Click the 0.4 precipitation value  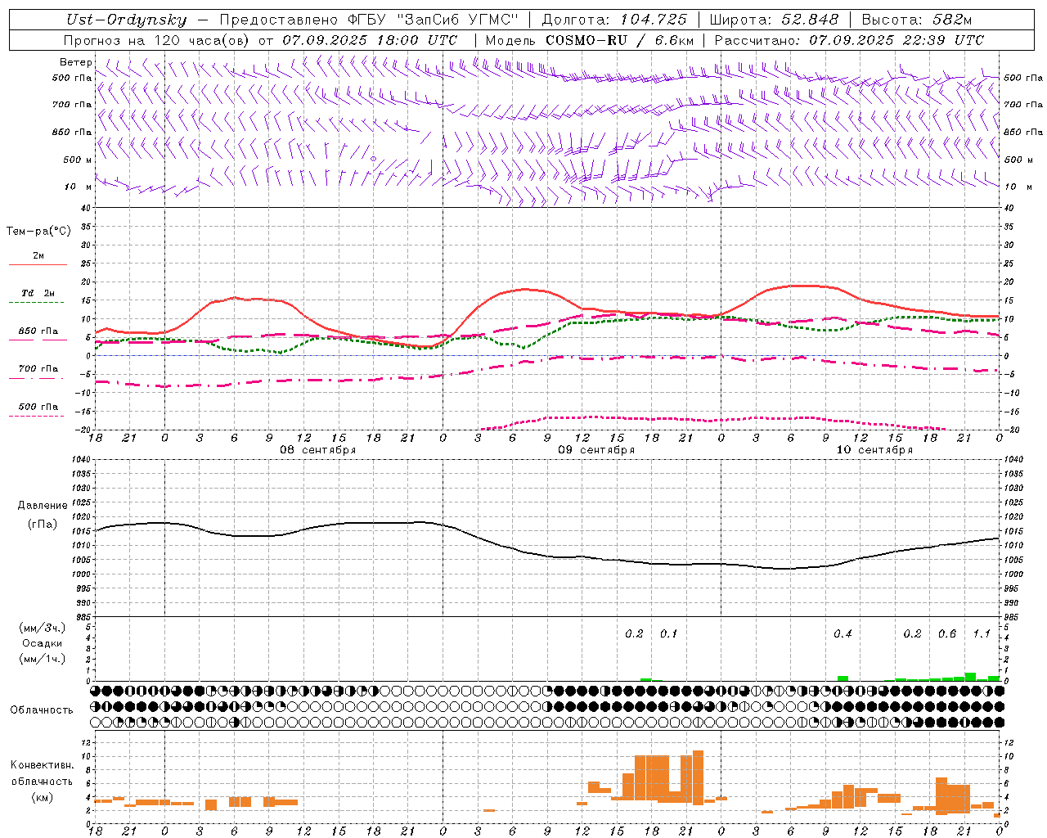(x=843, y=634)
